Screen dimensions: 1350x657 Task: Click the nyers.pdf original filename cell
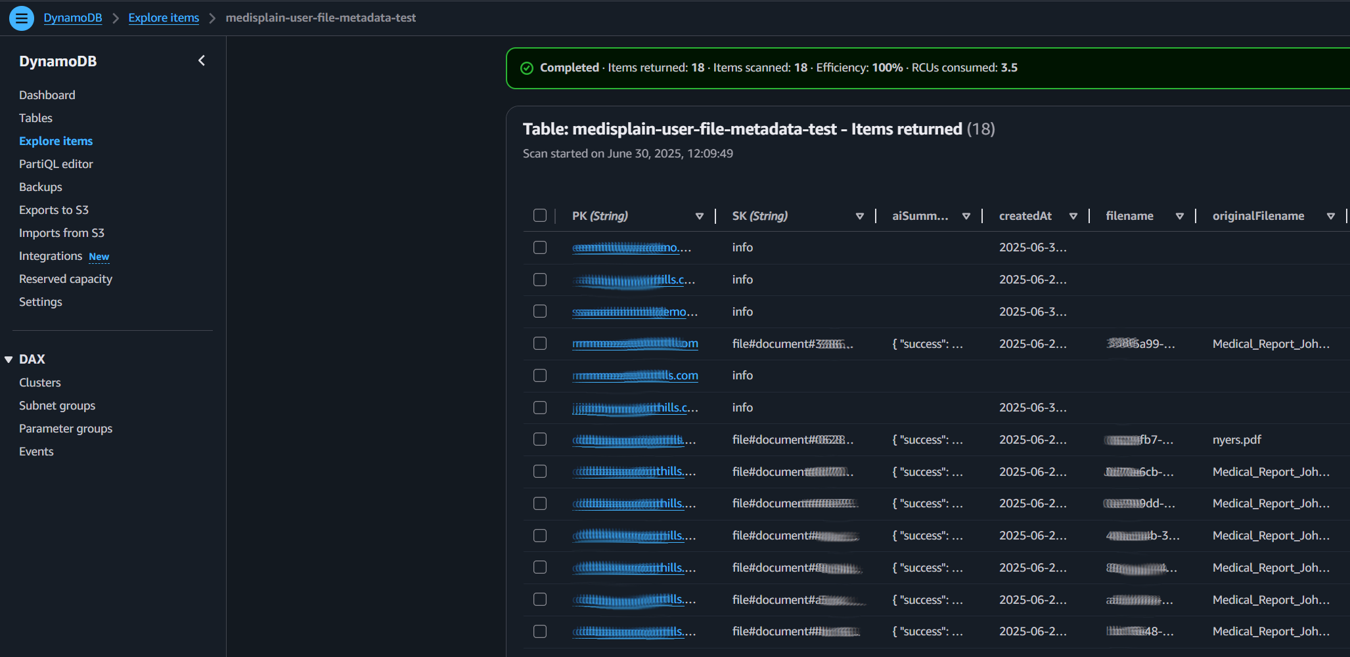(1237, 440)
